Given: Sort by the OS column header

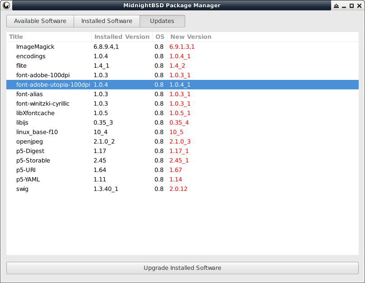Looking at the screenshot, I should coord(160,37).
